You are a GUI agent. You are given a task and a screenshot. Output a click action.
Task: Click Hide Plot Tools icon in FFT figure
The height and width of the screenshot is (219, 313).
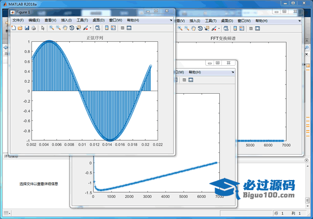[x=251, y=28]
